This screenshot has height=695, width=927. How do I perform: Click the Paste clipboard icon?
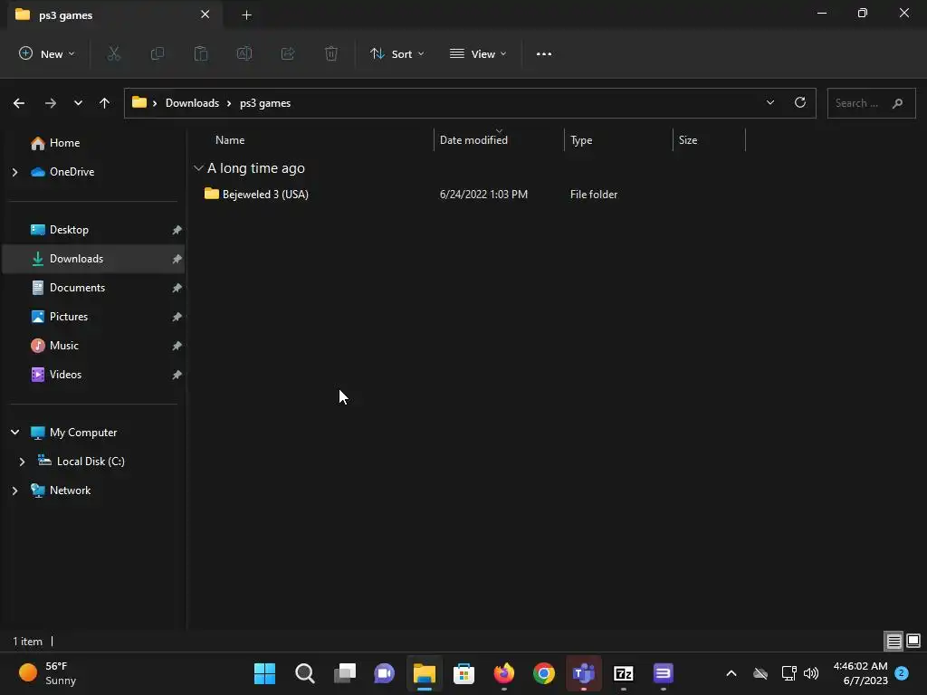click(x=201, y=53)
